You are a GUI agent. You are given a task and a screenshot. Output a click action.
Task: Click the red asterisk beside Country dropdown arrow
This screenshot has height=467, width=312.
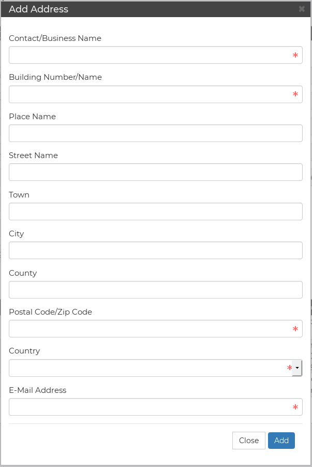(289, 368)
